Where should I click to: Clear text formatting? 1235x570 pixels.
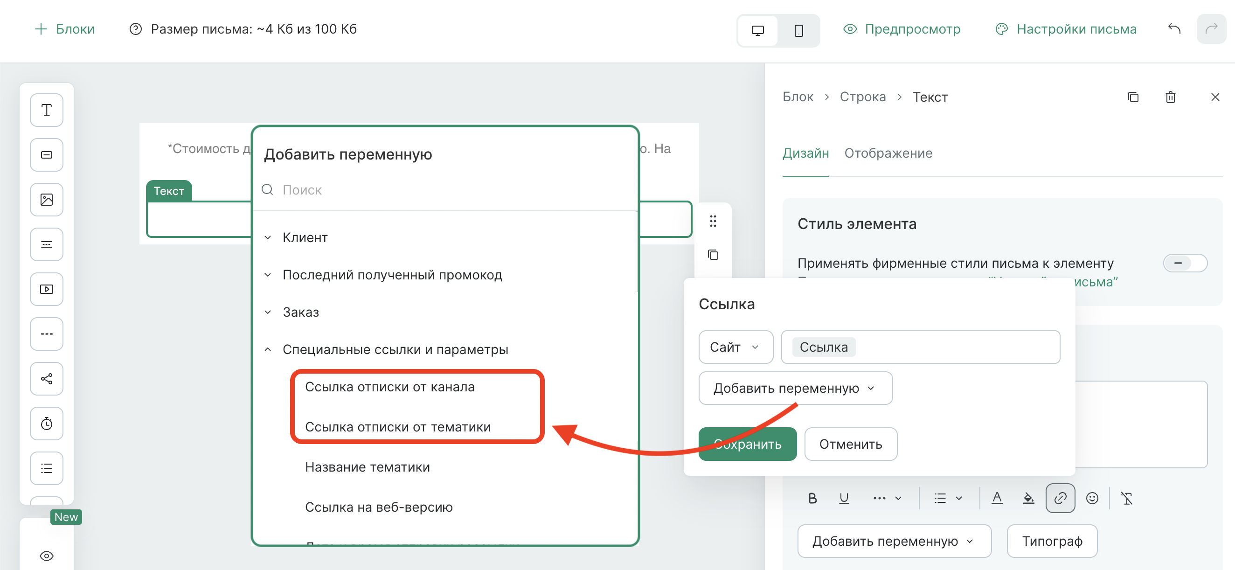1127,499
